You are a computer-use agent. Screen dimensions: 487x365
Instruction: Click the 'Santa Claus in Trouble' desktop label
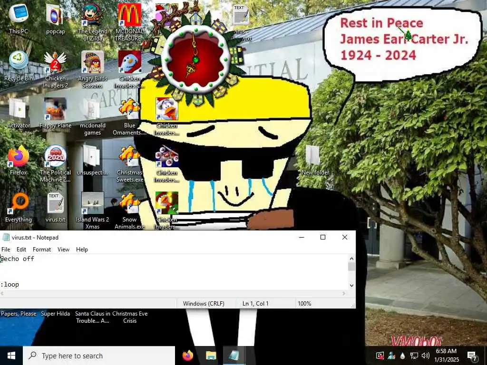[x=93, y=317]
